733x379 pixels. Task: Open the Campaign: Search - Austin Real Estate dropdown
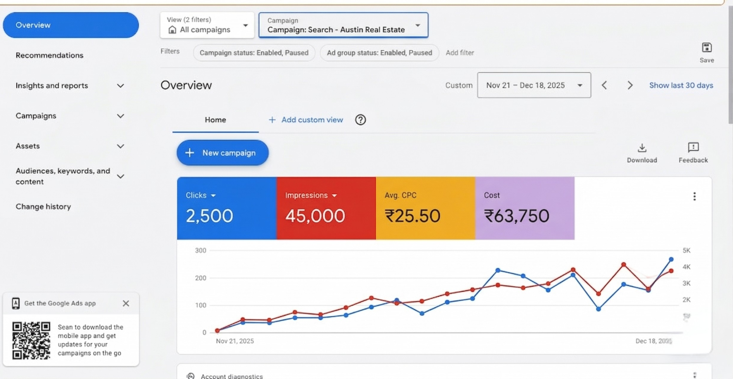click(417, 25)
